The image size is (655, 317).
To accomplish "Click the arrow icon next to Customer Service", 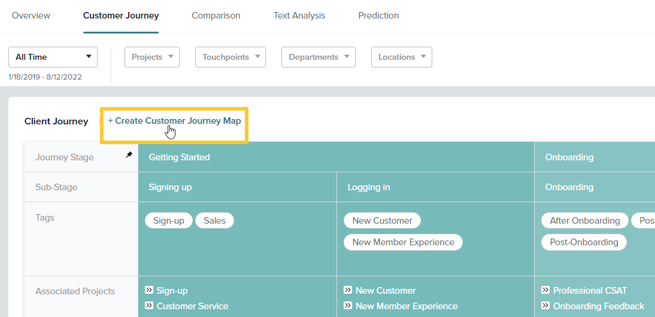I will 149,306.
